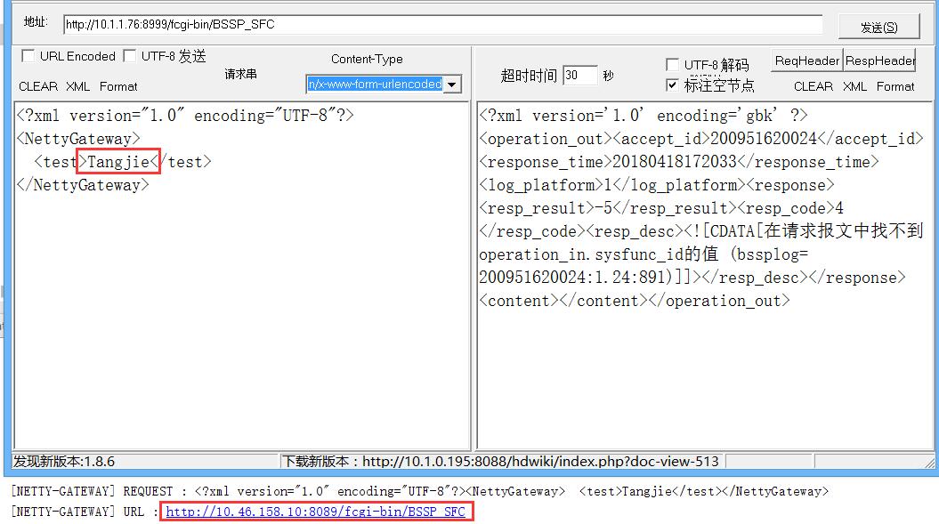The image size is (939, 524).
Task: Click the accept_id value 200951620024
Action: (x=764, y=139)
